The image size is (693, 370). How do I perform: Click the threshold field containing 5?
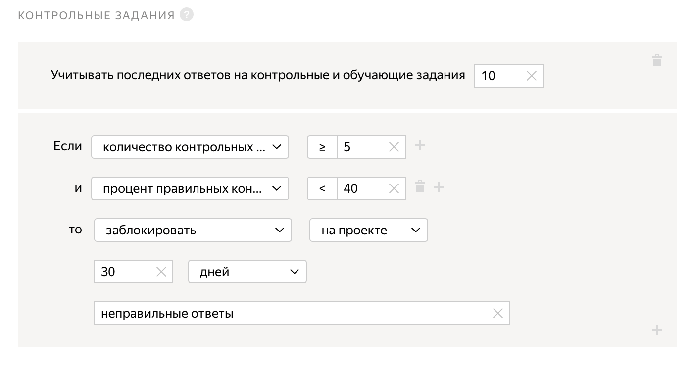(x=371, y=147)
